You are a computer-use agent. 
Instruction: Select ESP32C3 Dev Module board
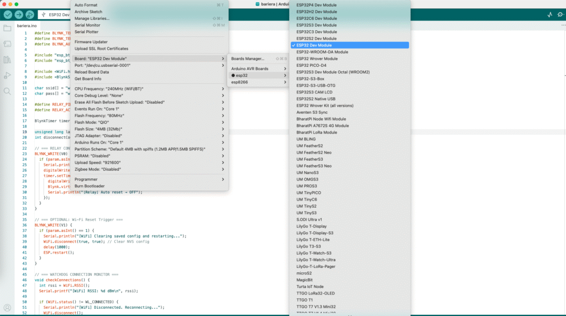tap(350, 31)
